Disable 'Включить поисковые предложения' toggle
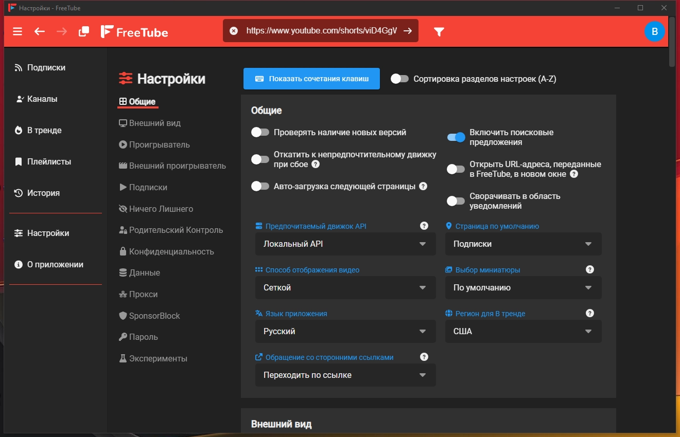The height and width of the screenshot is (437, 680). tap(456, 137)
